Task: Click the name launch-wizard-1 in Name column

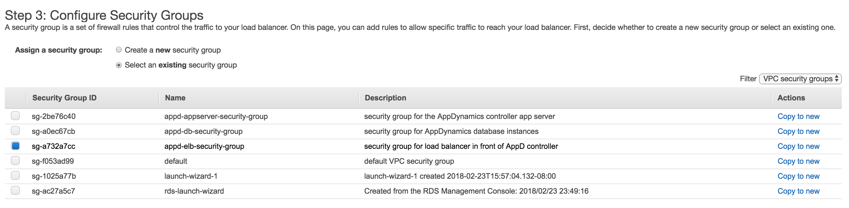Action: 191,176
